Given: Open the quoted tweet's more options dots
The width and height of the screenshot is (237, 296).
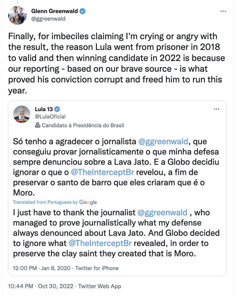Looking at the screenshot, I should tap(216, 109).
